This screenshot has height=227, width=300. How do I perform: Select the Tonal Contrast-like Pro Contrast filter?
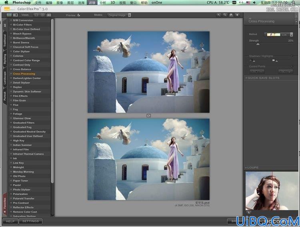point(21,203)
